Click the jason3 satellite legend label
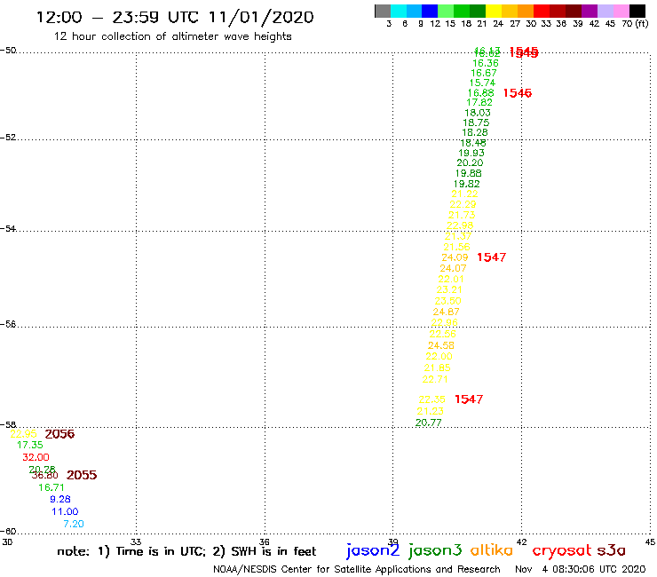657x577 pixels. click(435, 550)
